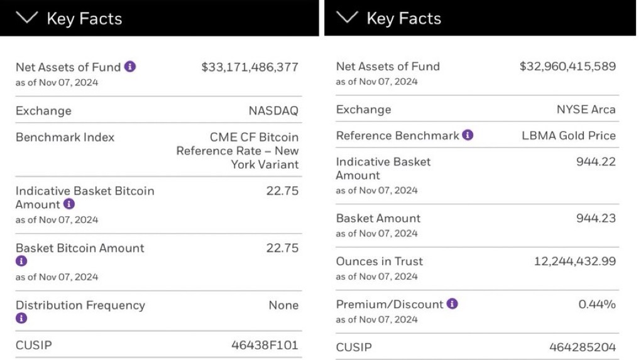641x360 pixels.
Task: Click the NASDAQ exchange value
Action: (273, 111)
